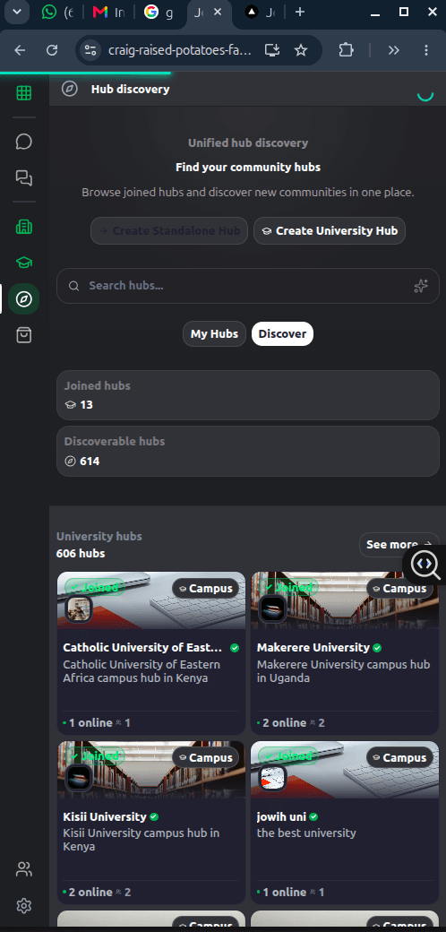
Task: Focus the Search hubs input field
Action: [248, 286]
